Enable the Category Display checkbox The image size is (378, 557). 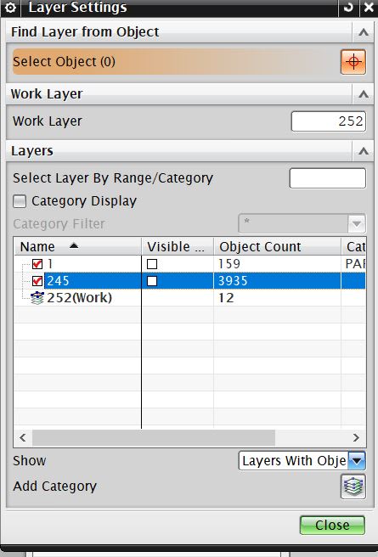coord(20,201)
